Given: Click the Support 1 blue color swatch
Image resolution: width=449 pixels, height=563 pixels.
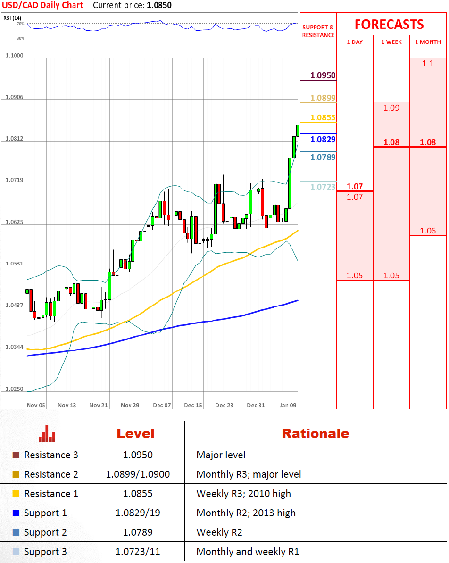Looking at the screenshot, I should [16, 513].
